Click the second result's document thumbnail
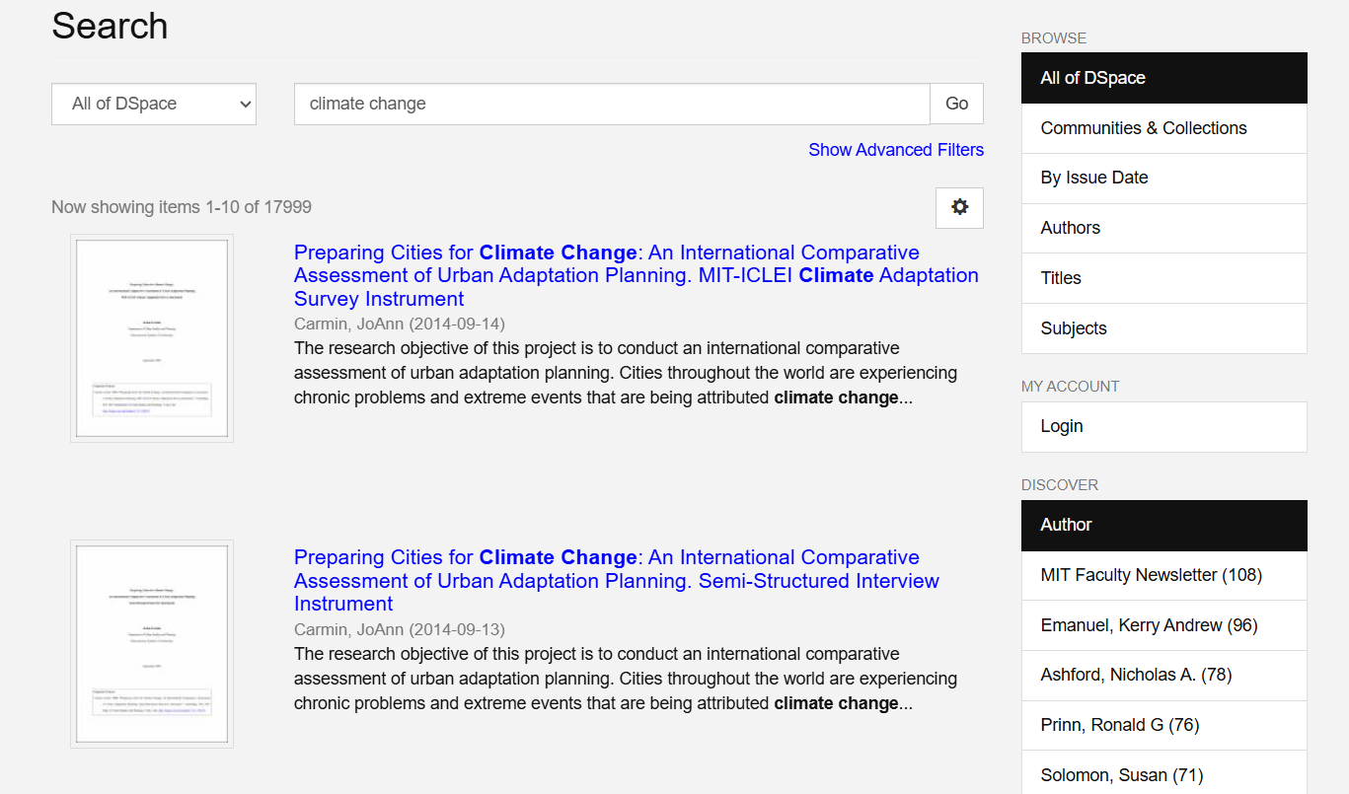 point(152,644)
